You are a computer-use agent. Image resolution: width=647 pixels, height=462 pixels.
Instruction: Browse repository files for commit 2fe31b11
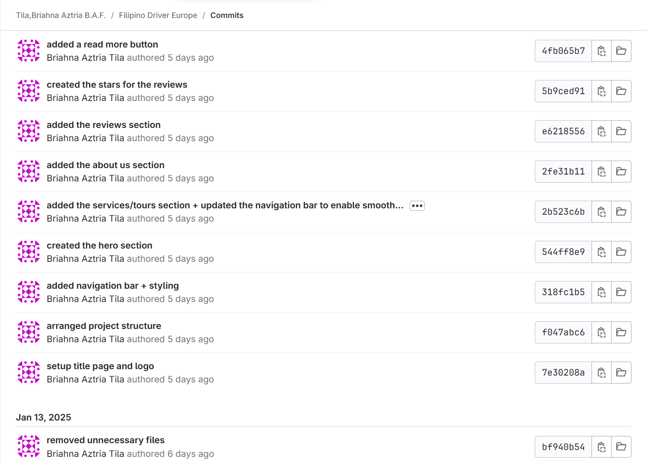621,172
